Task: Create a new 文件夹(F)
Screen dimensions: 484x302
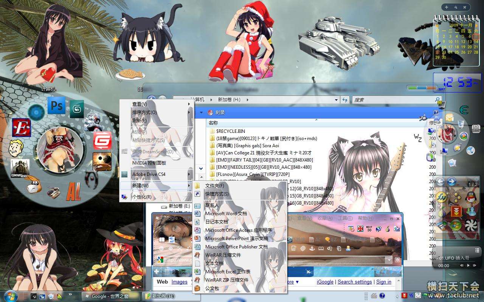Action: [240, 185]
